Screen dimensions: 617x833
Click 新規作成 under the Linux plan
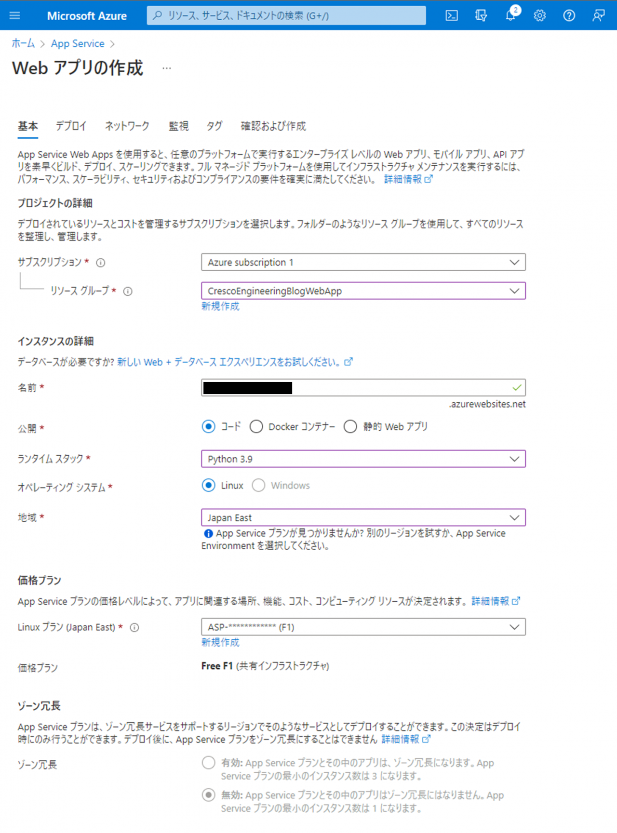220,643
